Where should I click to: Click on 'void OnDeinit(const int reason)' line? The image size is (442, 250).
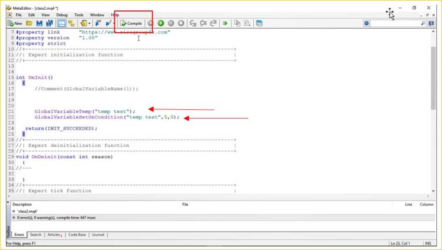(64, 157)
